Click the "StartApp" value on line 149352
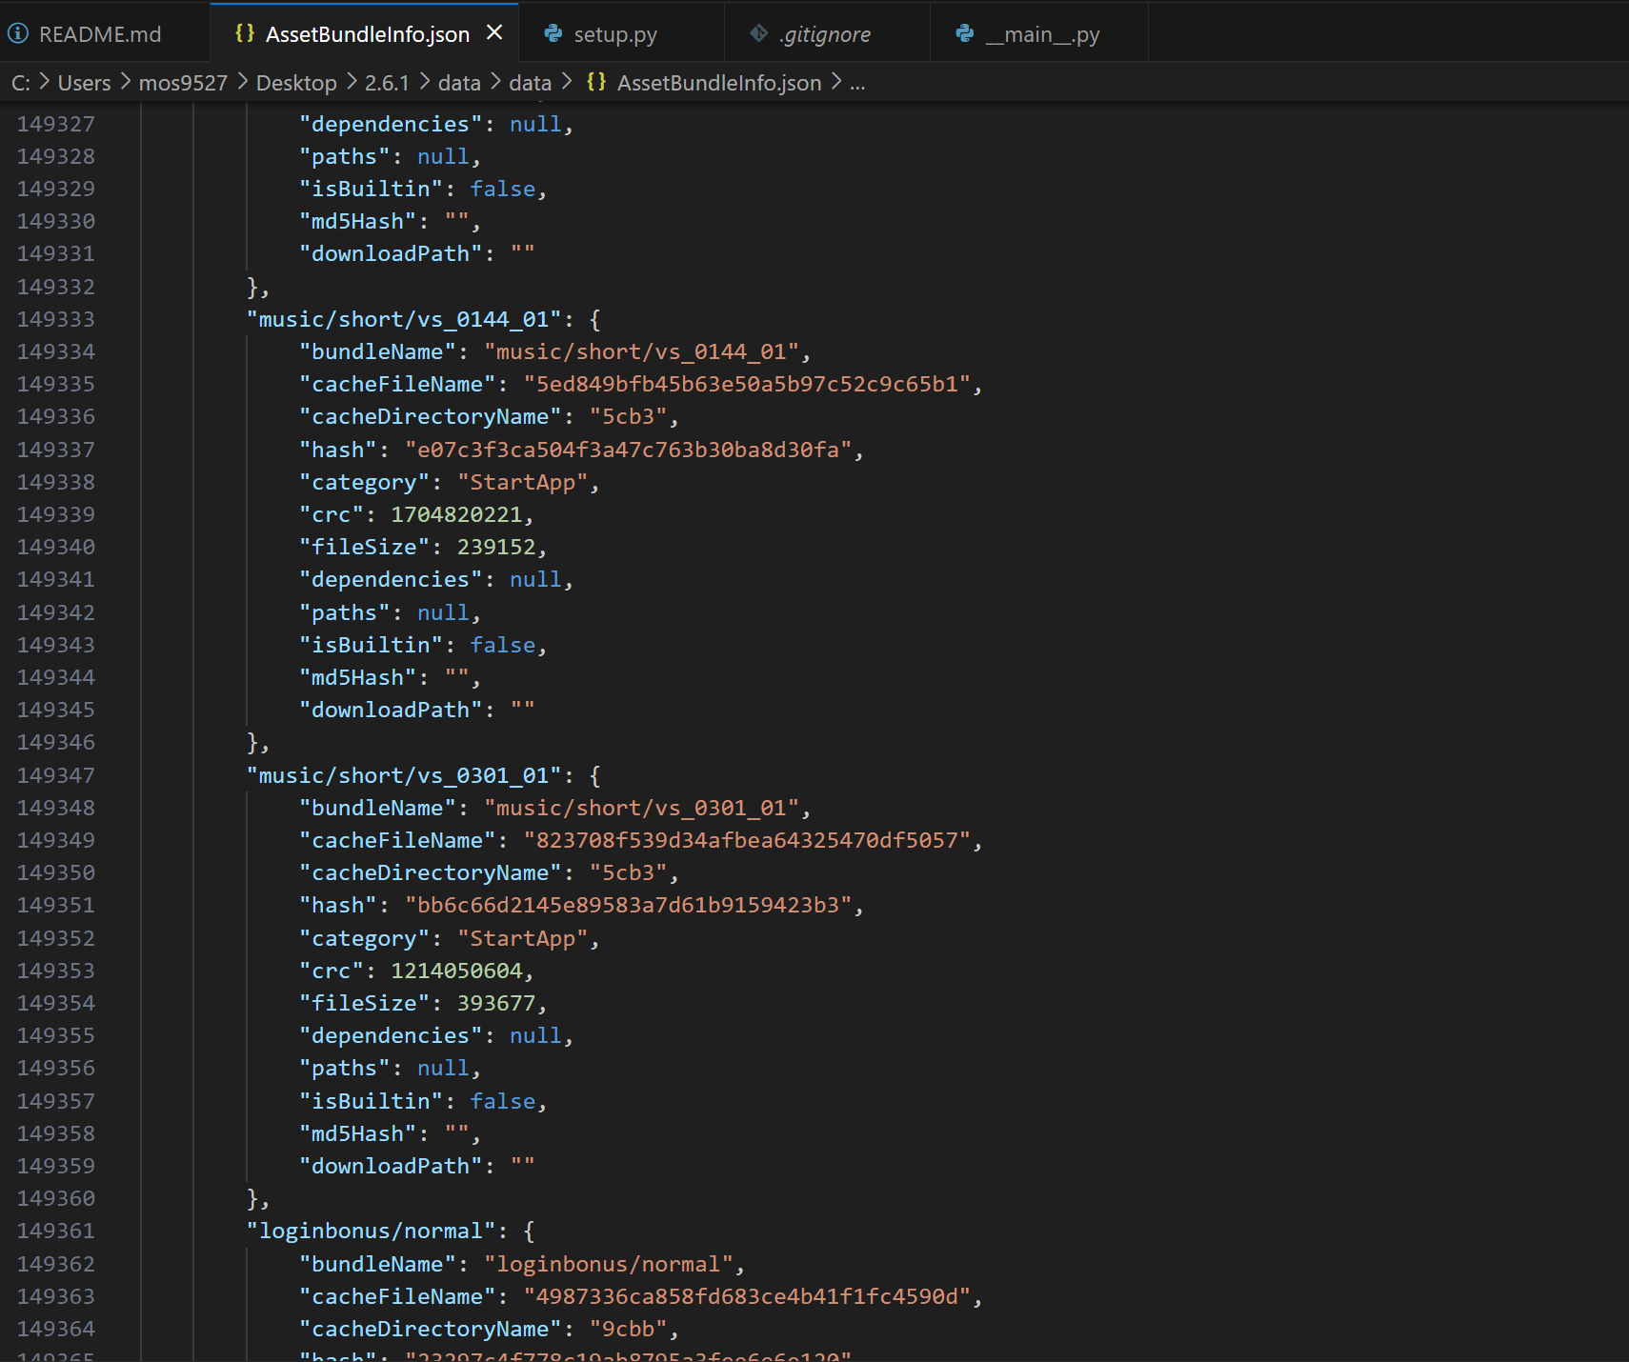 [x=523, y=938]
